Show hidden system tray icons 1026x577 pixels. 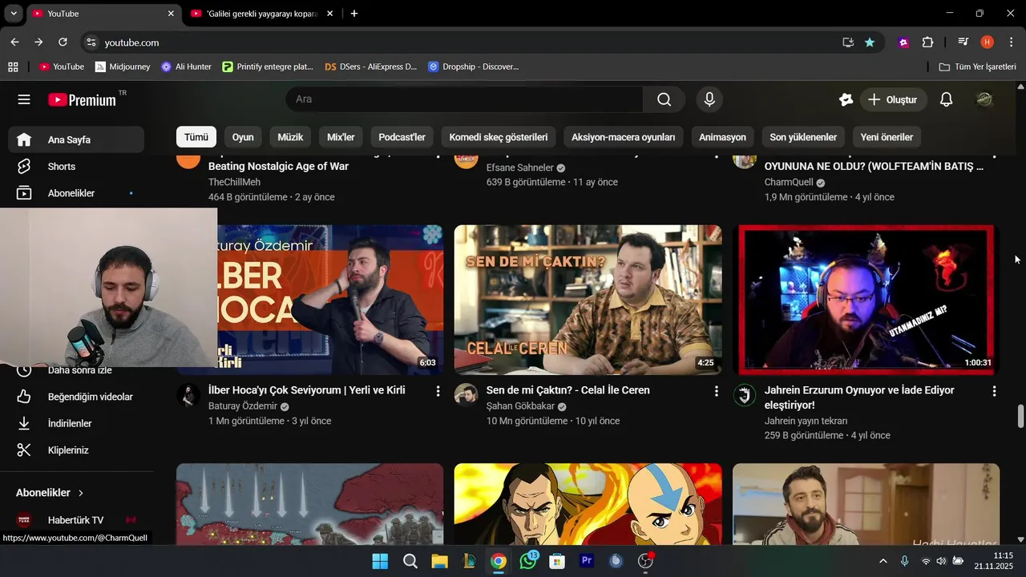tap(883, 561)
